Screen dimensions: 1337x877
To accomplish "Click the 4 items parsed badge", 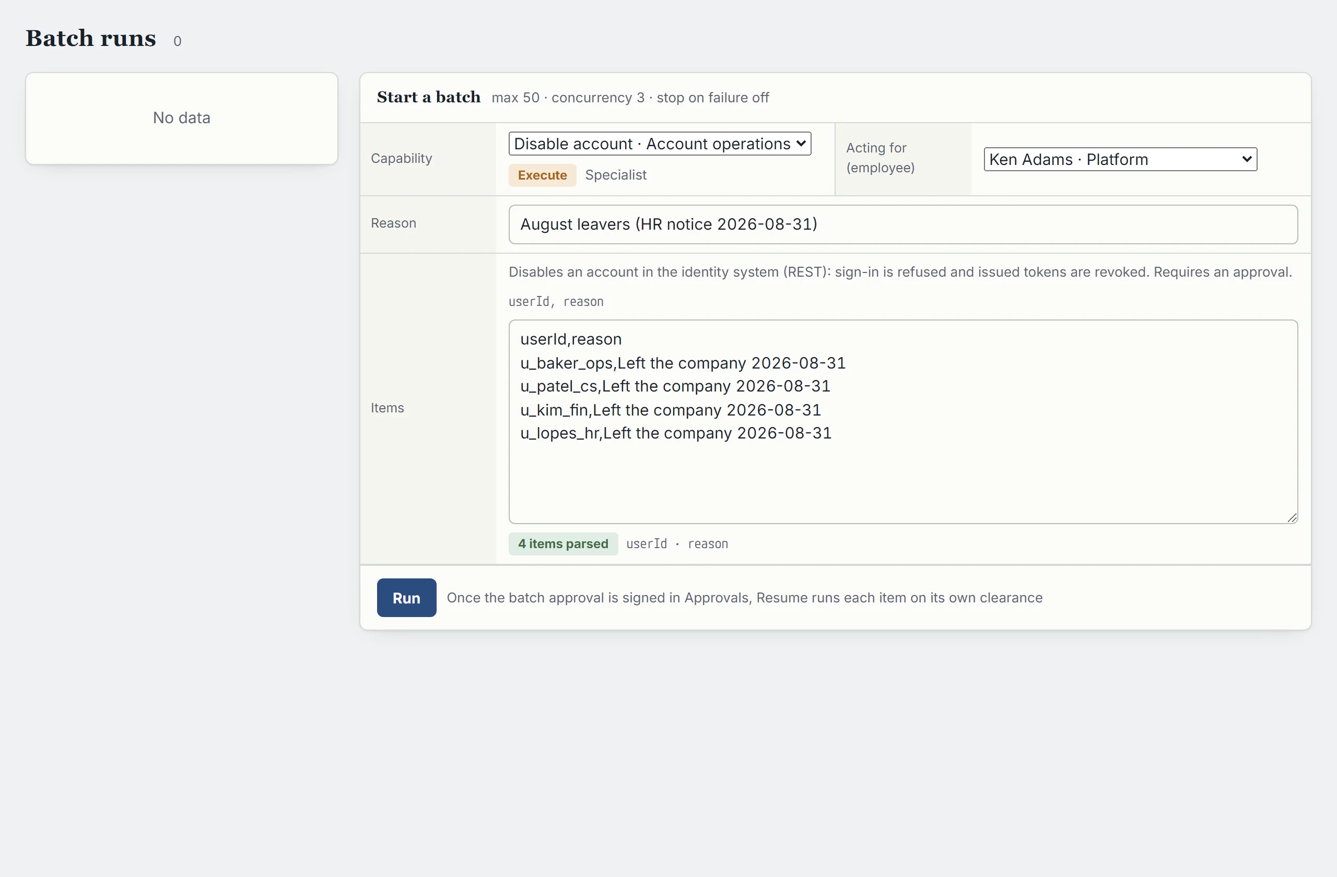I will (x=563, y=543).
